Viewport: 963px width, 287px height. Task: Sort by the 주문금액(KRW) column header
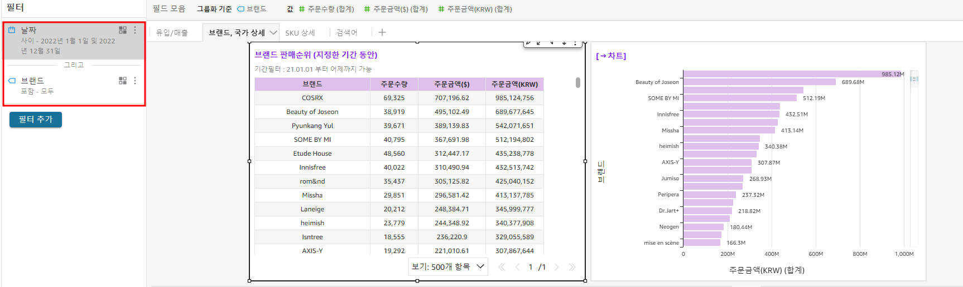(514, 84)
